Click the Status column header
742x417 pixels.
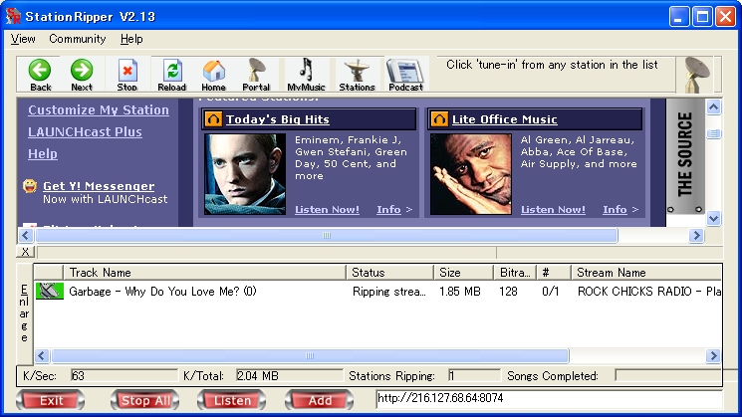(389, 273)
